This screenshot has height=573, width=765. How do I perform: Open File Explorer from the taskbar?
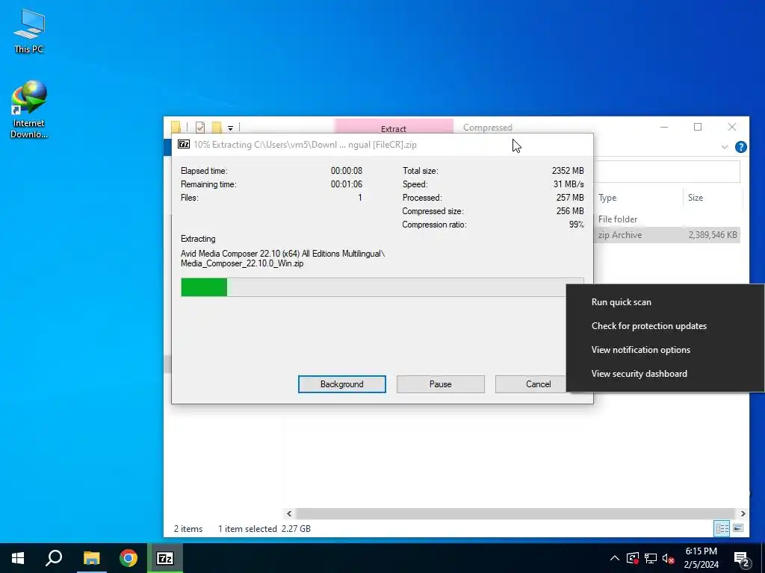(x=91, y=558)
